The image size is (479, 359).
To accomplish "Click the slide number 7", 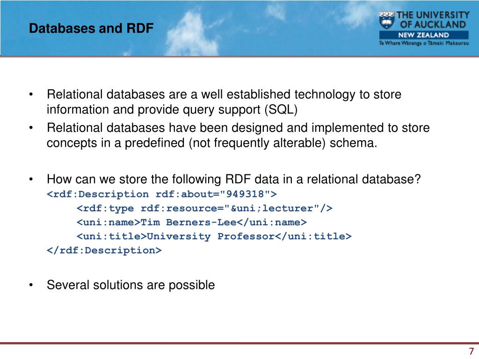I will tap(472, 352).
